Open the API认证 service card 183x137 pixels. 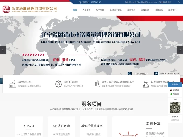click(x=29, y=127)
